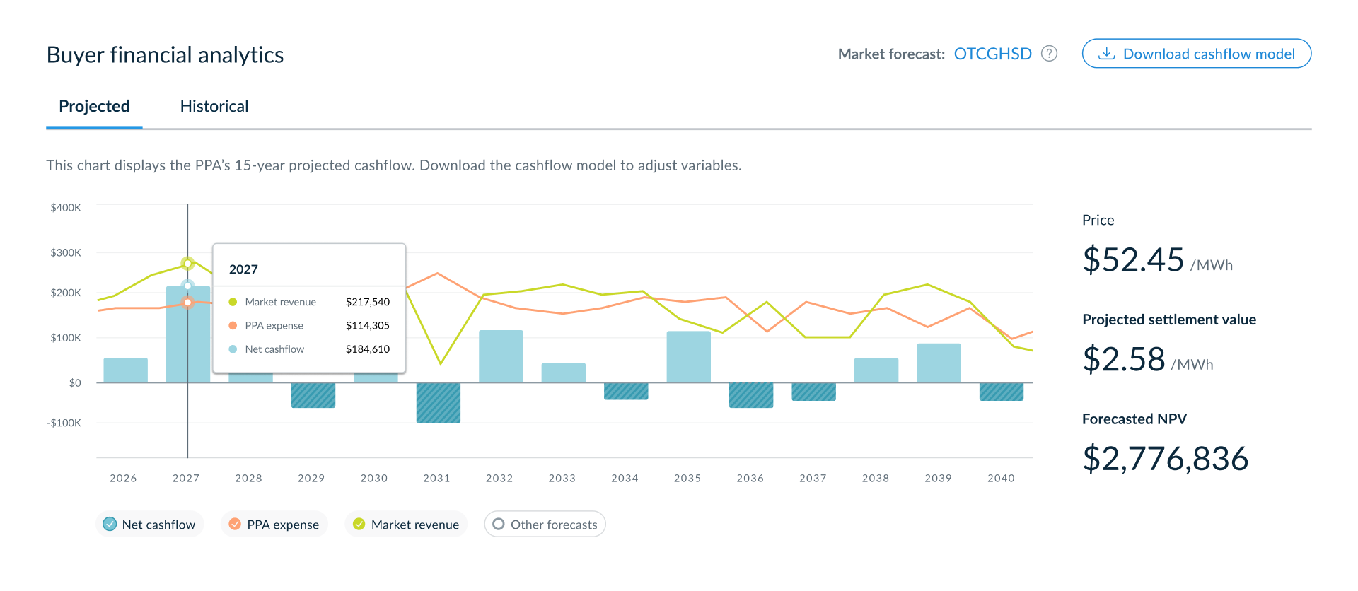Click the 2039 year axis label
Screen dimensions: 1358x591
tap(938, 479)
